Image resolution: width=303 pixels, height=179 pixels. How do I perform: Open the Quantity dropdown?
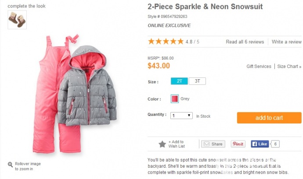(182, 116)
